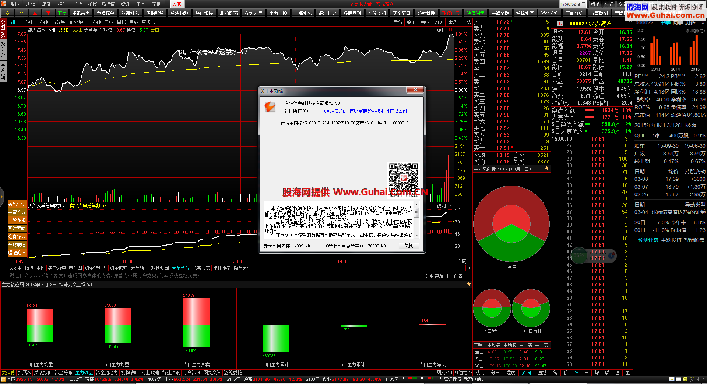Toggle the 风向 bottom view button
This screenshot has width=707, height=384.
pyautogui.click(x=526, y=373)
